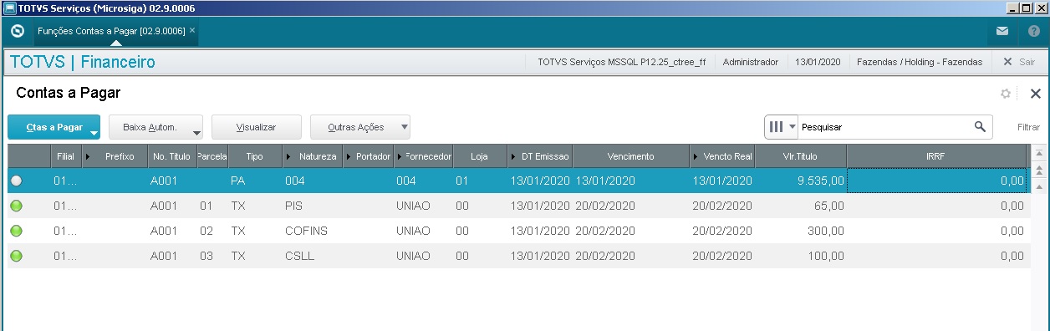Click the magnifier search icon
Viewport: 1050px width, 331px height.
pyautogui.click(x=981, y=127)
